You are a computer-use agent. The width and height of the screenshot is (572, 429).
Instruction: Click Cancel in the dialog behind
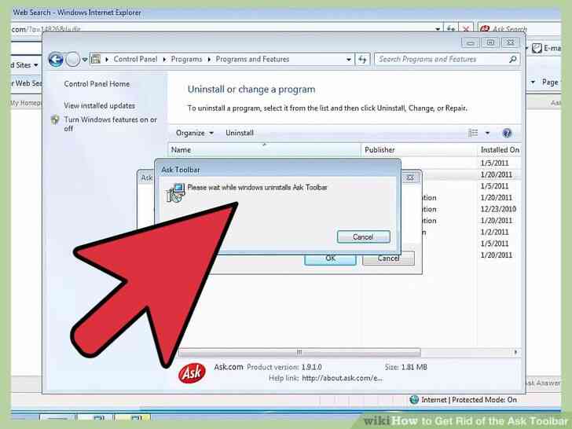tap(388, 258)
